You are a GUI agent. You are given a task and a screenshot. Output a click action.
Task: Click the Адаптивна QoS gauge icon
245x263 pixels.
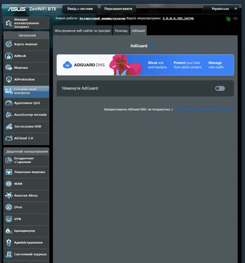pos(9,103)
